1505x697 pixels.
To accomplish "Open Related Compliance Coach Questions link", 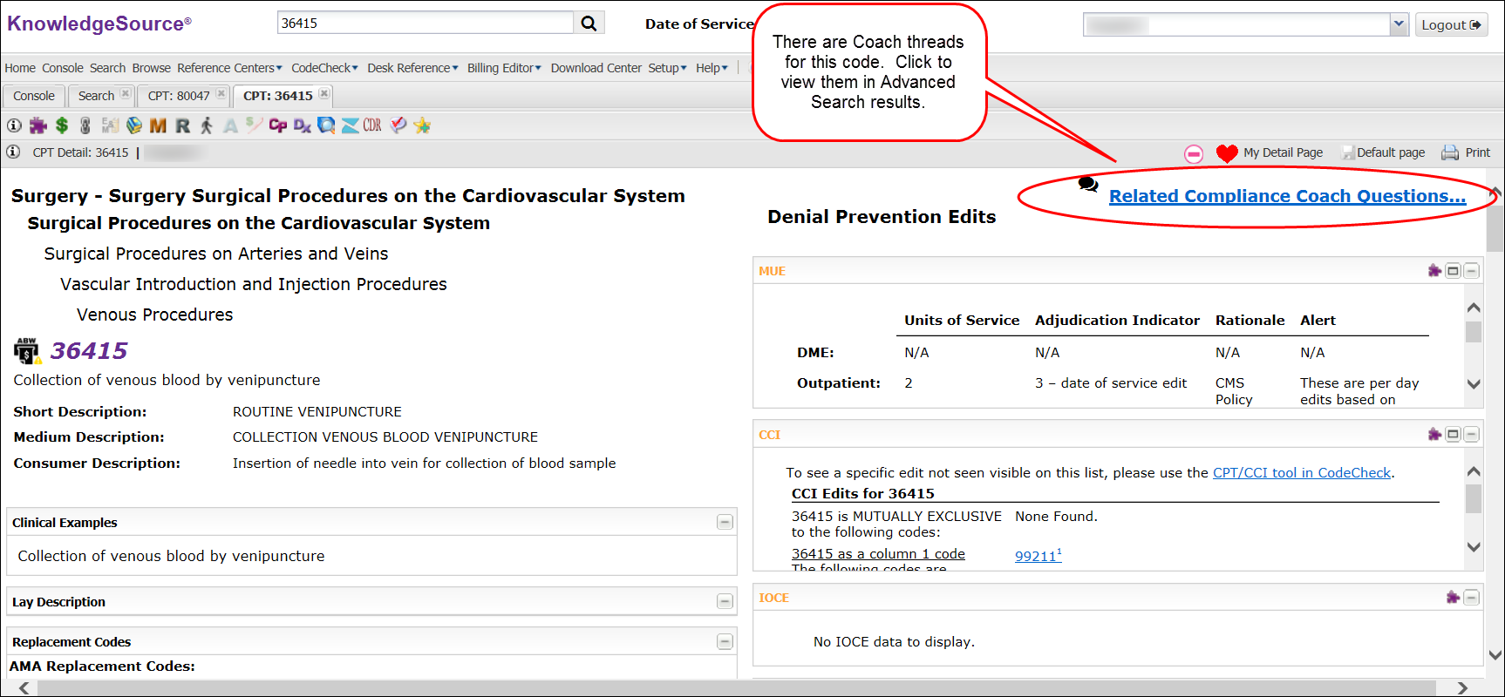I will [1286, 197].
